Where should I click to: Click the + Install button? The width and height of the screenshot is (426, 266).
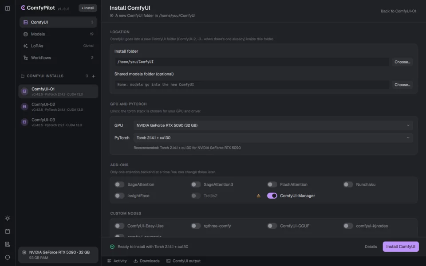click(x=88, y=8)
